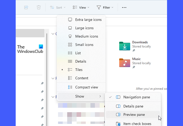Enable the Preview pane
Screen dimensions: 183x126
pyautogui.click(x=134, y=115)
